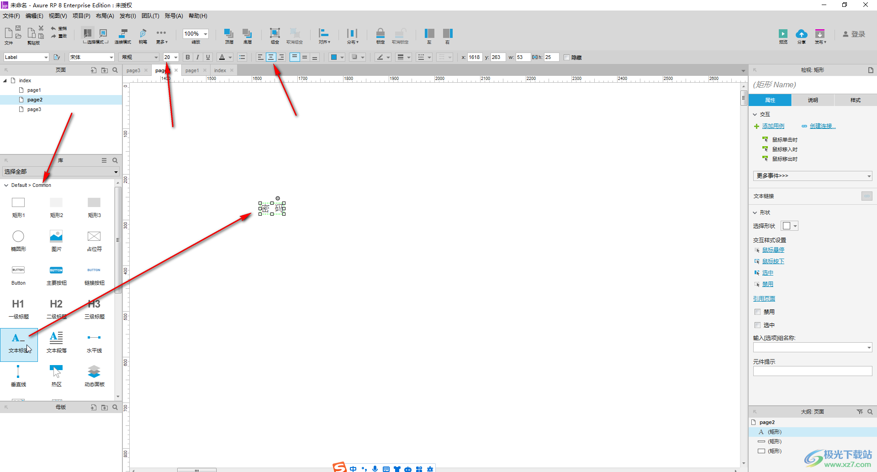The height and width of the screenshot is (472, 877).
Task: Toggle Bold text formatting
Action: coord(187,57)
